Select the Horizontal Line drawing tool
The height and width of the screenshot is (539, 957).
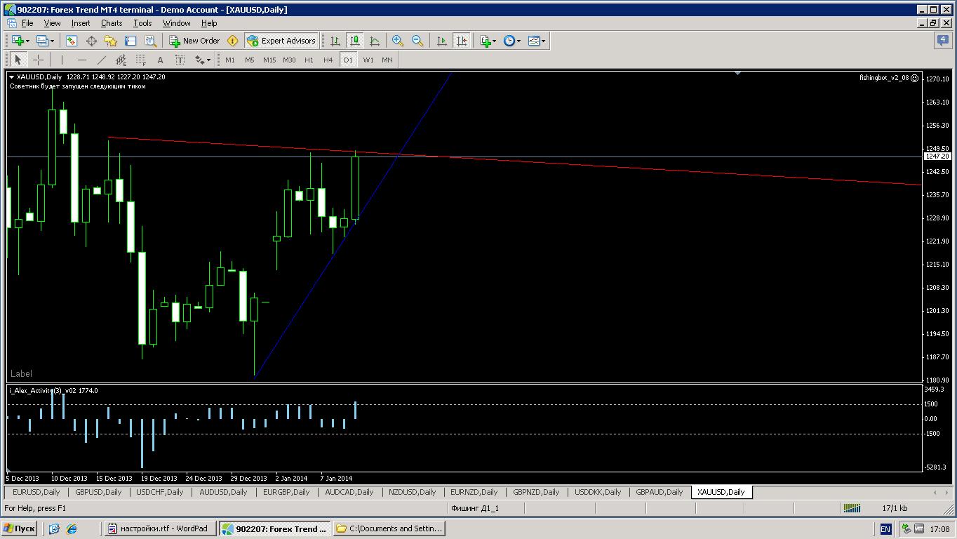click(82, 60)
